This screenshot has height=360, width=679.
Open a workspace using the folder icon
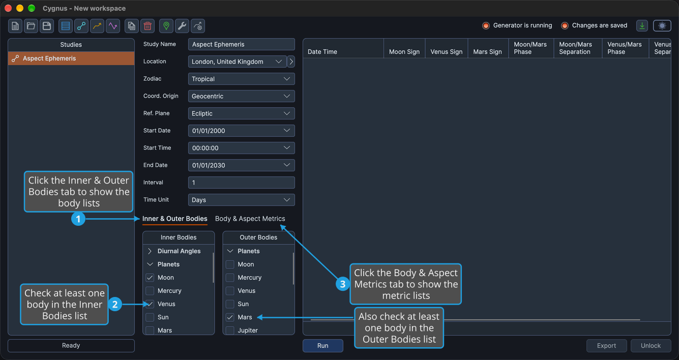pyautogui.click(x=31, y=26)
